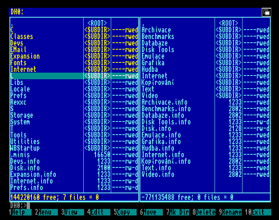Click the 9 Rename function button

[231, 212]
